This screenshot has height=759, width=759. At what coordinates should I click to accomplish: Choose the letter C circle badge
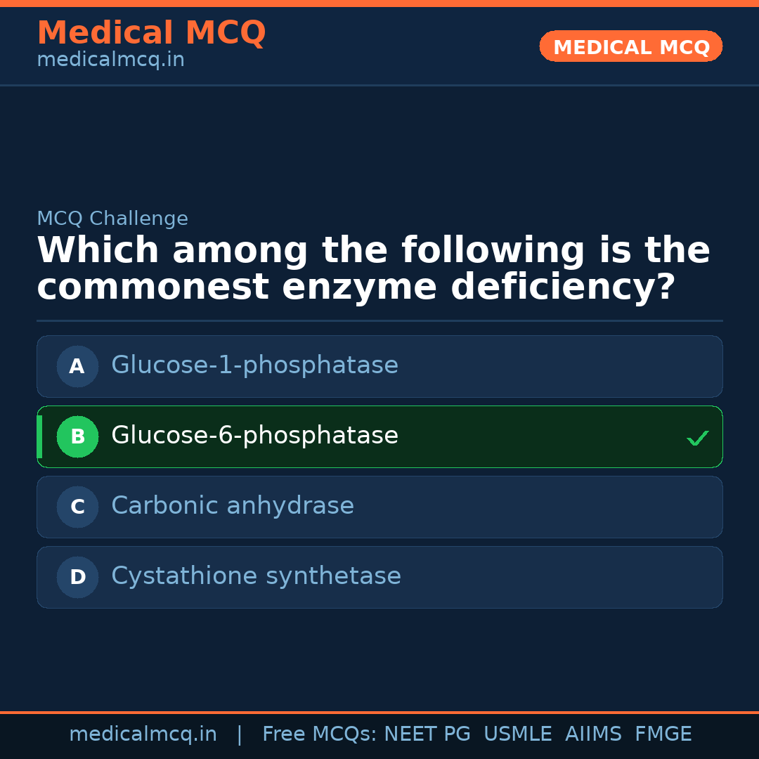tap(77, 507)
